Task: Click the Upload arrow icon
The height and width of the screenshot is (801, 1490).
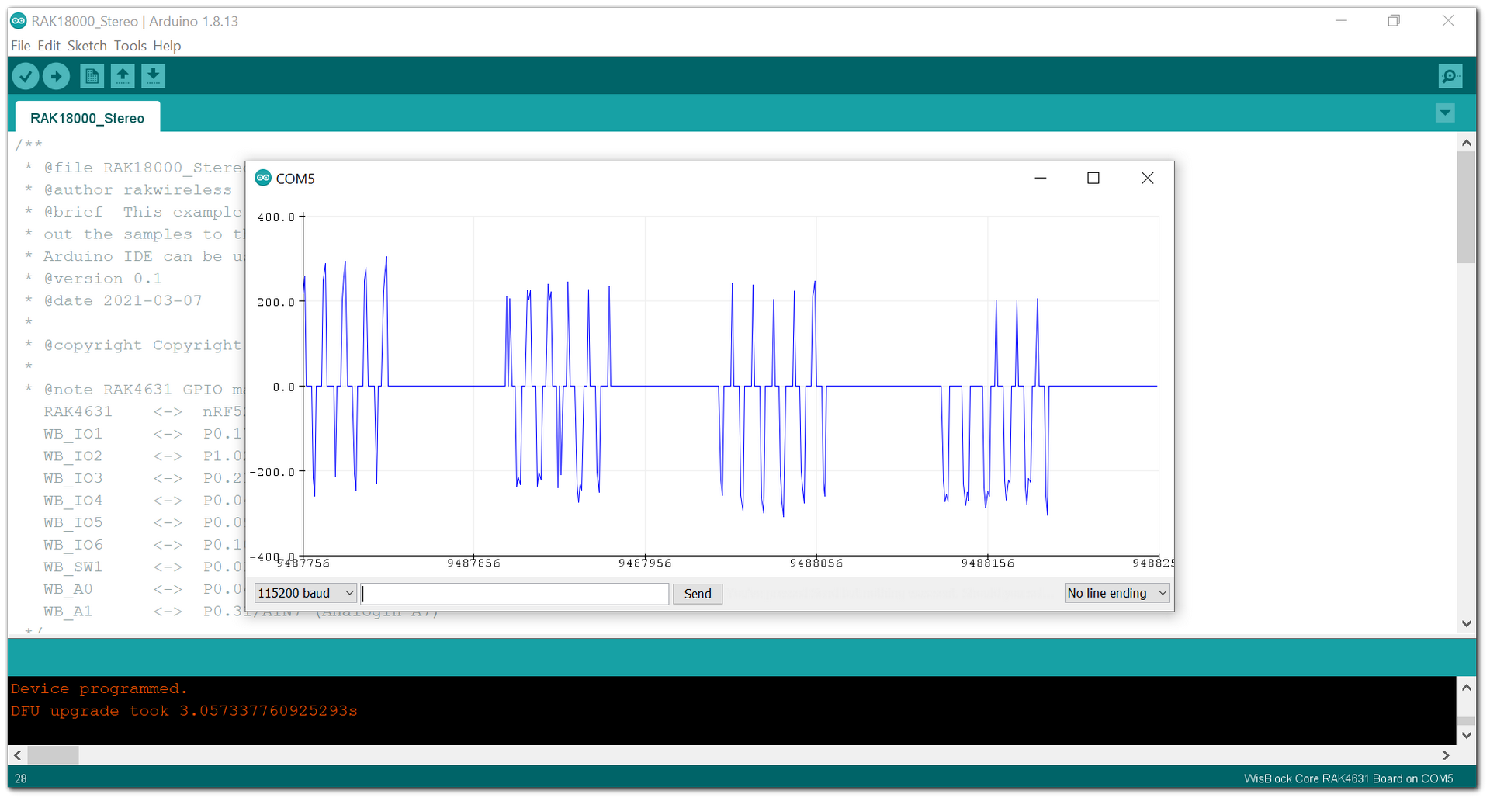Action: point(56,76)
